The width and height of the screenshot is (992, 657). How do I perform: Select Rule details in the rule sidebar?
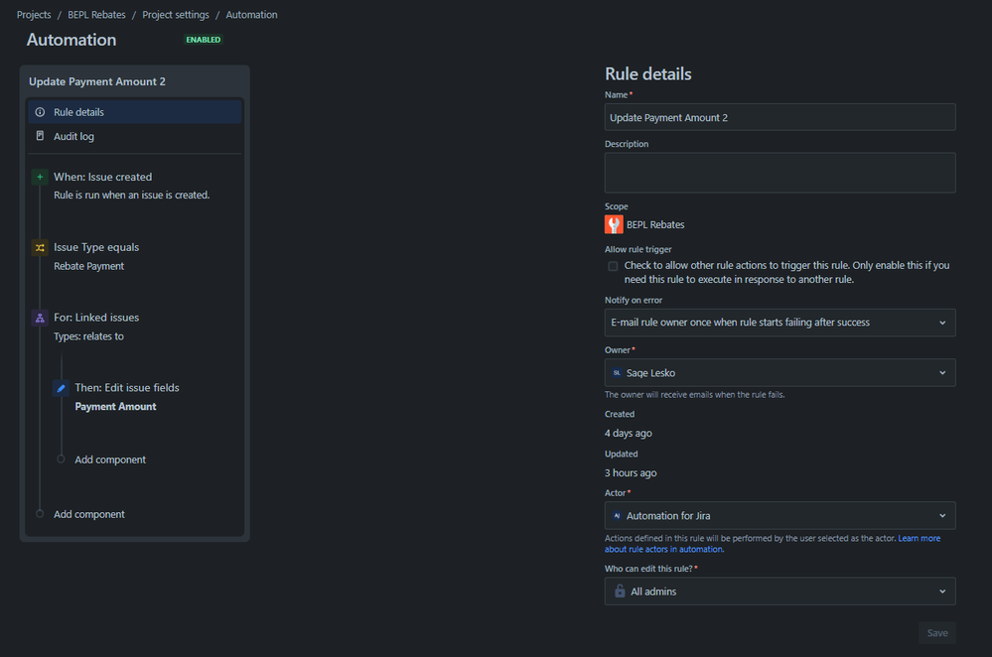[x=135, y=112]
